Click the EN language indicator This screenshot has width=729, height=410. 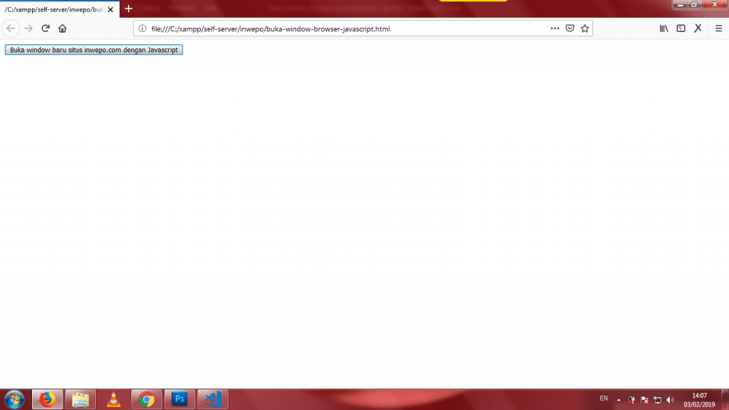[x=604, y=399]
